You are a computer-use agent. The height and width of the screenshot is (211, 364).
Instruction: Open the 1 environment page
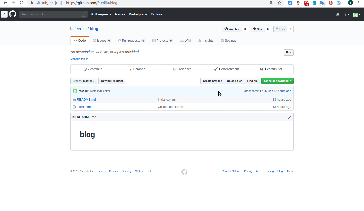(x=227, y=69)
